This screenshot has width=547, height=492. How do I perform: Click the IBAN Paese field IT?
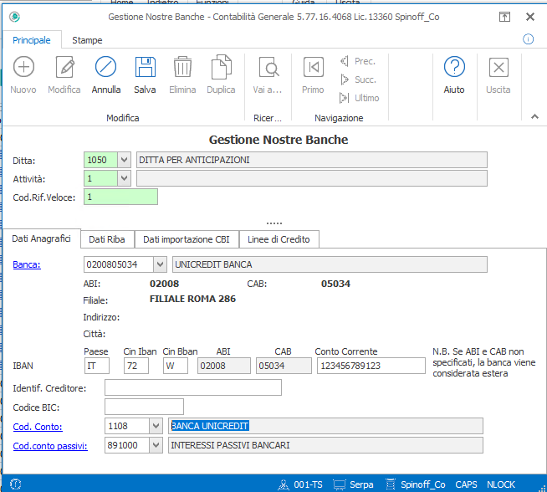(97, 366)
